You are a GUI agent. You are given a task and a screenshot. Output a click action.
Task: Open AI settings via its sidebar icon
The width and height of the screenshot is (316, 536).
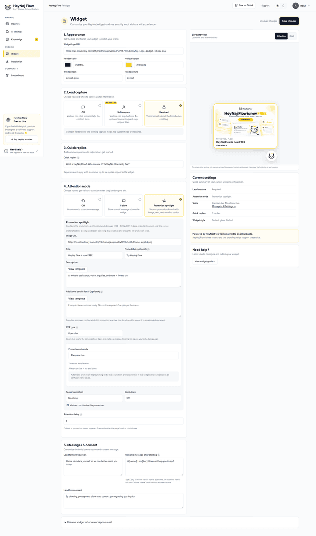pyautogui.click(x=7, y=31)
